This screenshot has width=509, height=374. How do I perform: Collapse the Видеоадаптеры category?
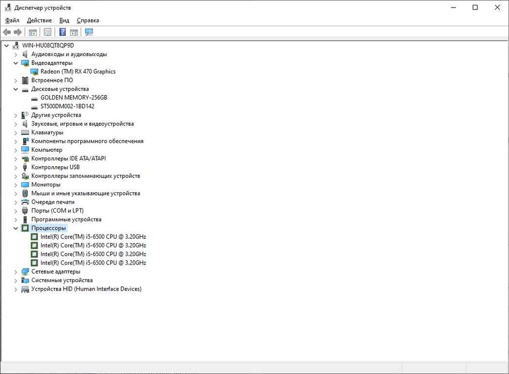pos(16,63)
